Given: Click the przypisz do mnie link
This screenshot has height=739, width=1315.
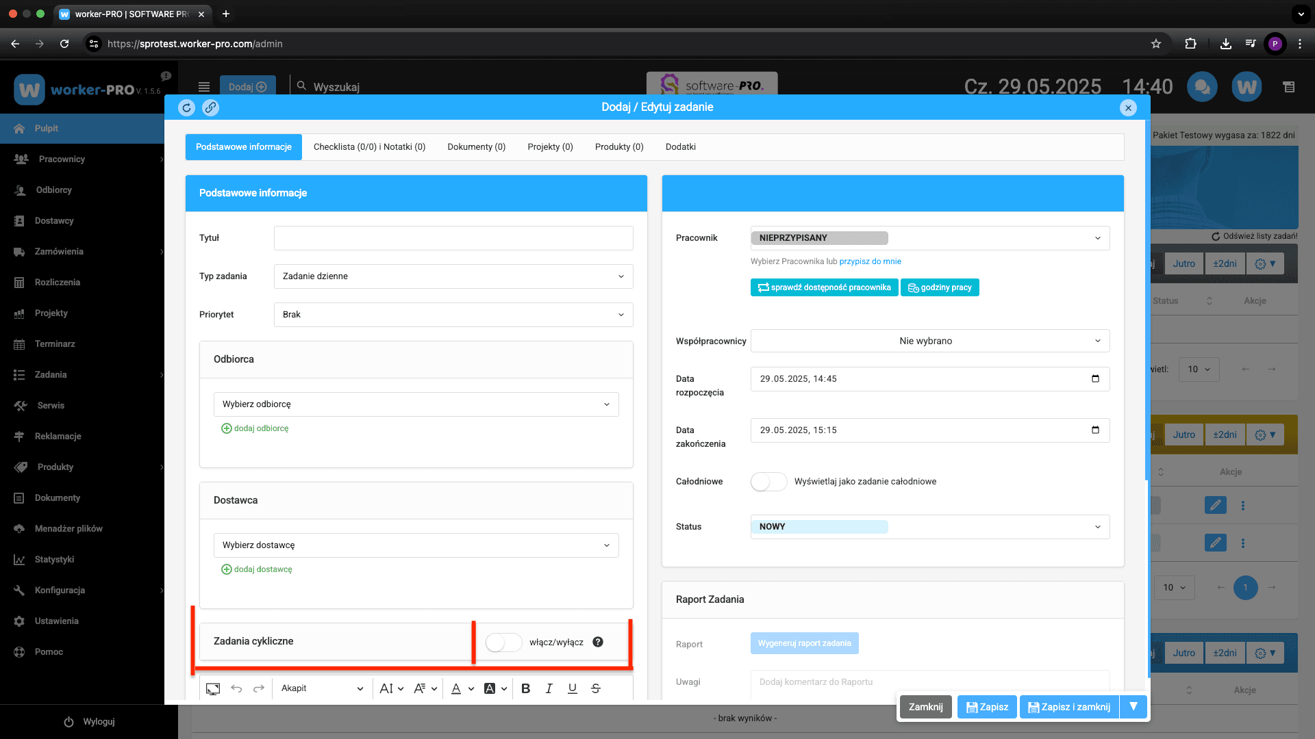Looking at the screenshot, I should click(x=870, y=261).
